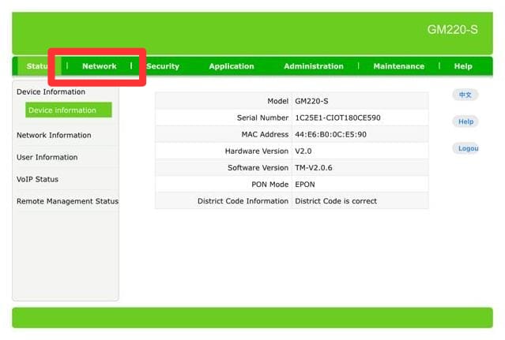Open VoIP Status in the sidebar
Image resolution: width=505 pixels, height=340 pixels.
point(37,179)
